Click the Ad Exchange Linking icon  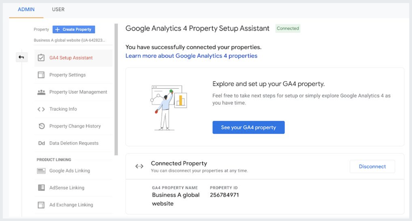tap(41, 205)
